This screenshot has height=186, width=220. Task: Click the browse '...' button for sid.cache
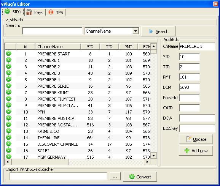click(115, 177)
